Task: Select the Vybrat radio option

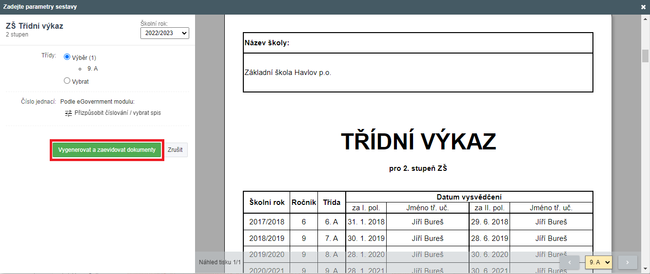Action: [x=67, y=81]
